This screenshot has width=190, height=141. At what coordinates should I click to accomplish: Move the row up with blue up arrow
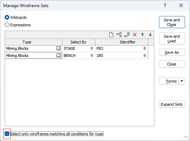pos(142,35)
